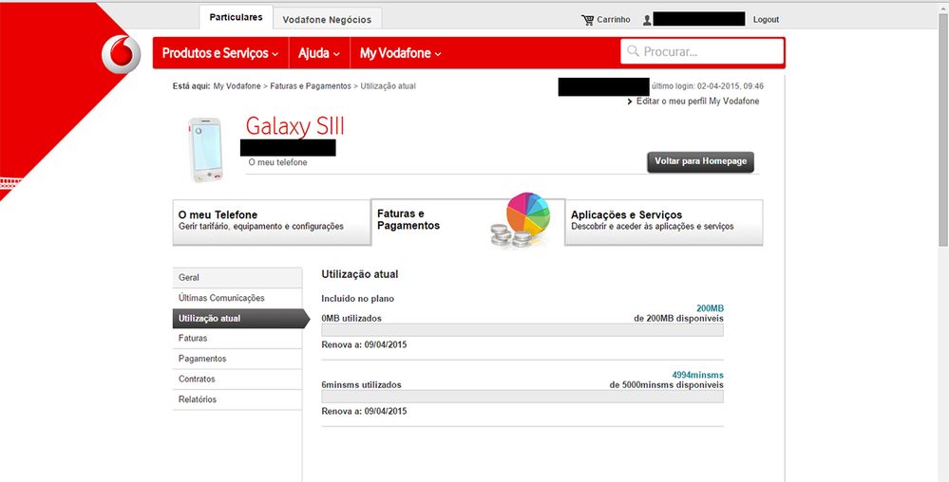Open the Aplicações e Serviços tab
The height and width of the screenshot is (482, 949).
tap(663, 221)
